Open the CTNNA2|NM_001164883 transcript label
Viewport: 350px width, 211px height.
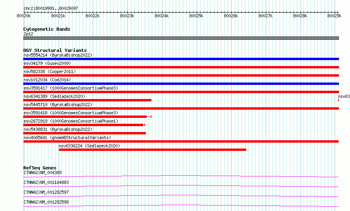(x=46, y=182)
